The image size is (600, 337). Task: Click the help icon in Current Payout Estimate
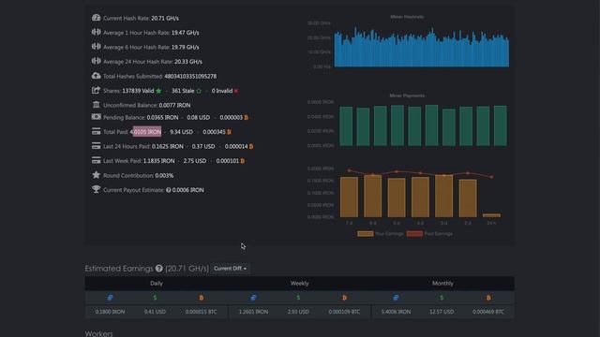point(169,190)
